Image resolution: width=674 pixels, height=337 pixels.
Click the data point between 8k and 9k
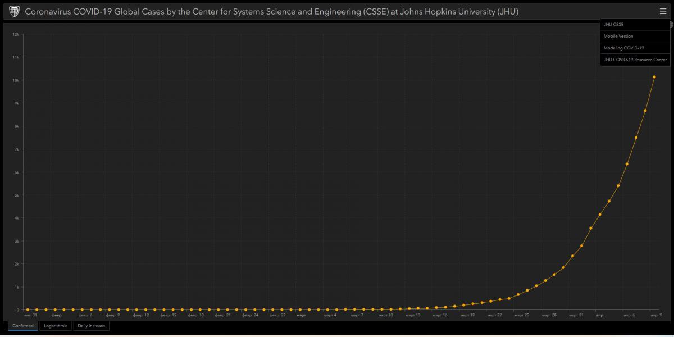(x=645, y=111)
